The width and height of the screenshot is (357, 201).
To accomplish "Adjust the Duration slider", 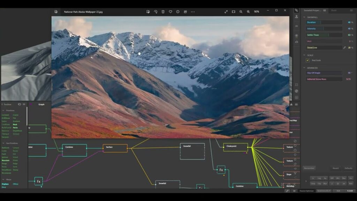I will [324, 22].
